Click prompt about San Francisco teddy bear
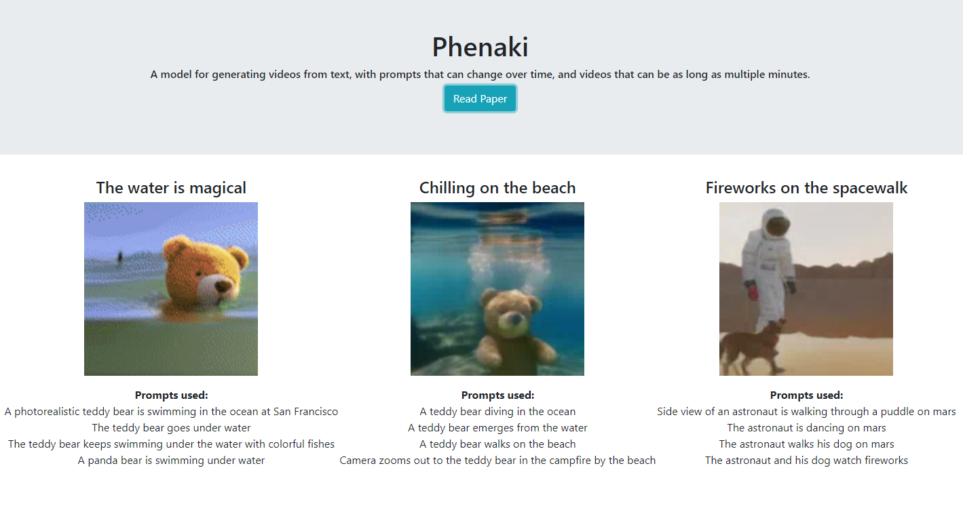The image size is (963, 506). pyautogui.click(x=171, y=412)
